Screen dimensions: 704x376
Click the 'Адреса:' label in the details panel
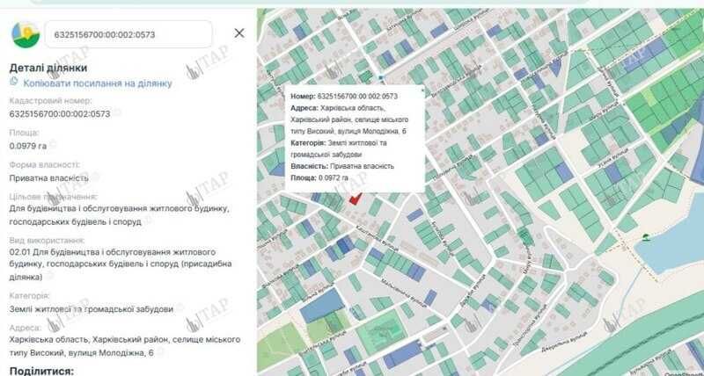(26, 328)
